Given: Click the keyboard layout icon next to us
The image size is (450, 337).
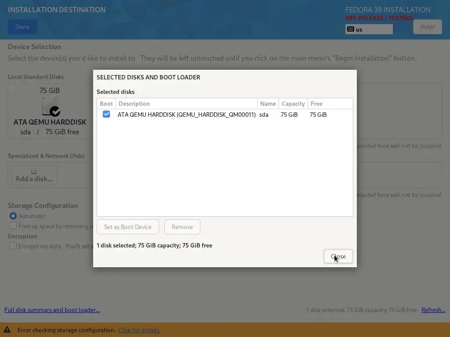Looking at the screenshot, I should click(350, 29).
